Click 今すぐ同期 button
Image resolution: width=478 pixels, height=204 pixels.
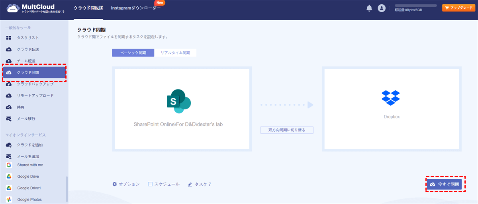coord(445,184)
